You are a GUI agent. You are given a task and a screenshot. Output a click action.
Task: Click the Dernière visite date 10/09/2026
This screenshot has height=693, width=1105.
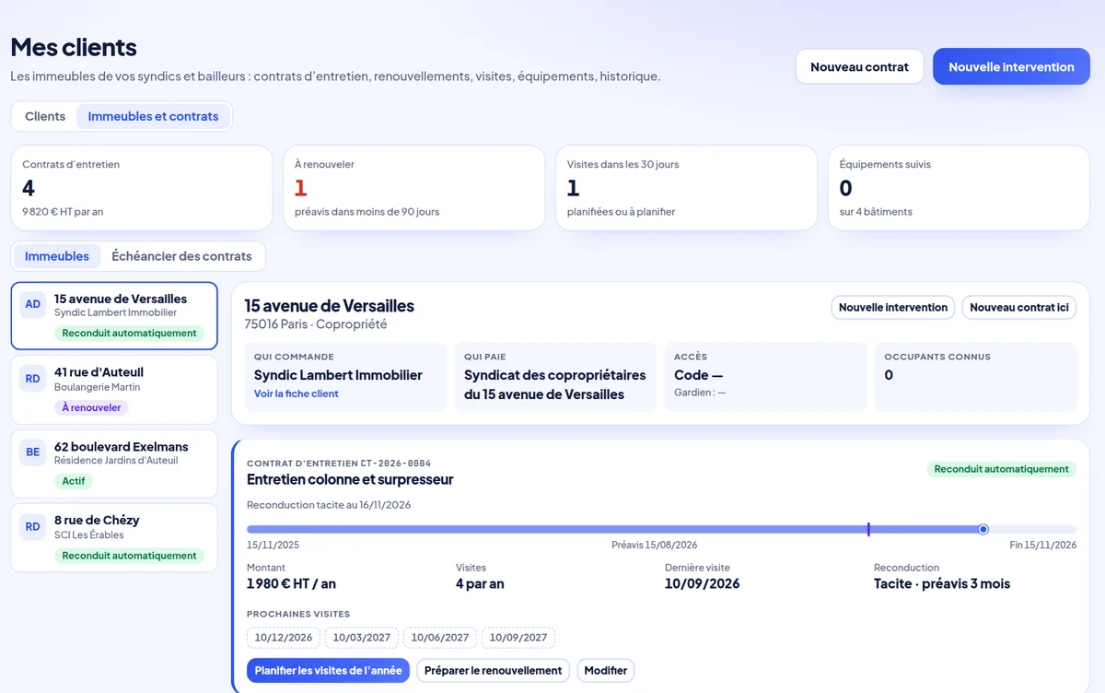tap(703, 583)
